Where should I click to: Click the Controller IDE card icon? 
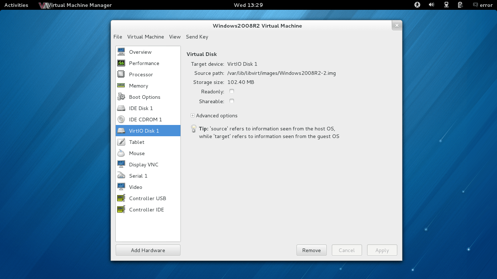click(121, 210)
